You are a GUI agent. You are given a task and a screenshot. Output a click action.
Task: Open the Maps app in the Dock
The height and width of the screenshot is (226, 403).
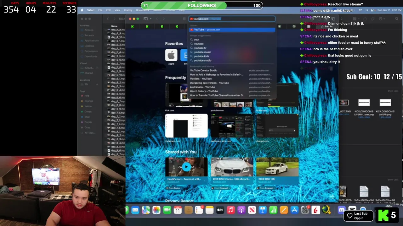click(x=146, y=210)
